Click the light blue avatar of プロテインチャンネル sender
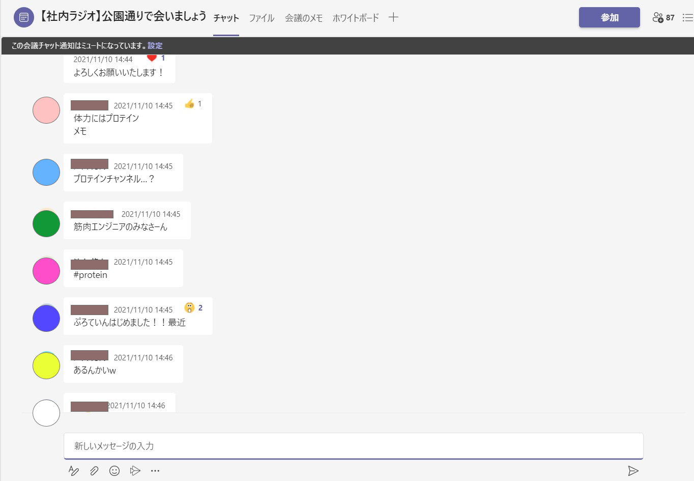The image size is (694, 481). tap(46, 172)
